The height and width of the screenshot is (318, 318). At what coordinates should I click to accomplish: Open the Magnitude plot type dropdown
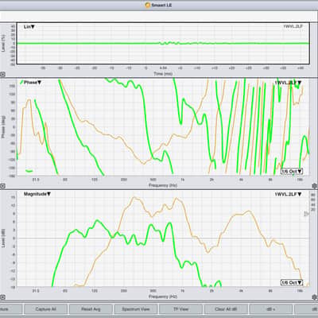tap(37, 194)
